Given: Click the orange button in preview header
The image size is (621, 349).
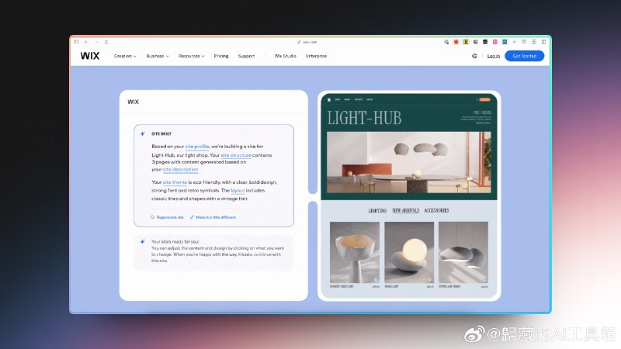Looking at the screenshot, I should (484, 100).
